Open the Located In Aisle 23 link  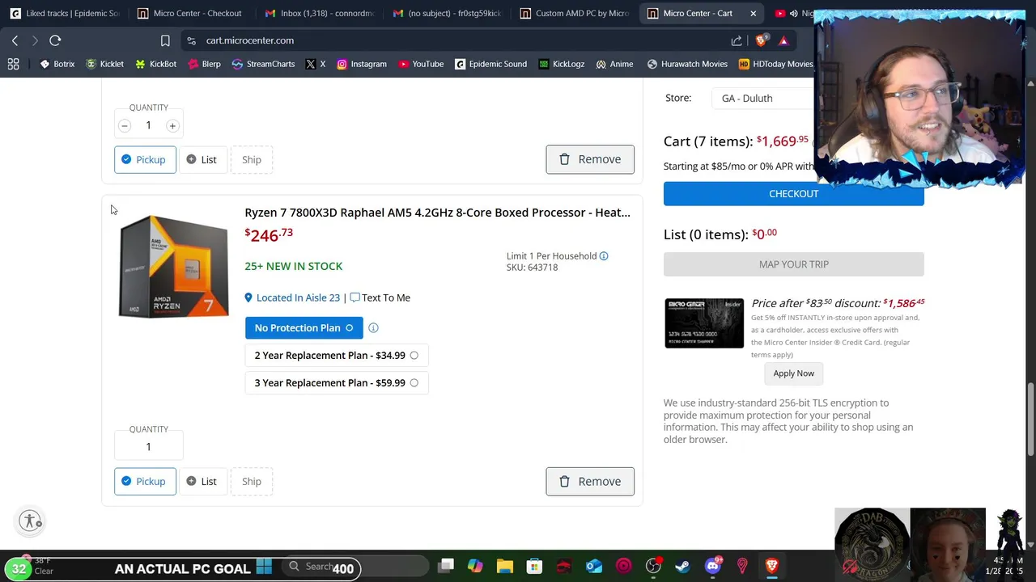coord(298,297)
